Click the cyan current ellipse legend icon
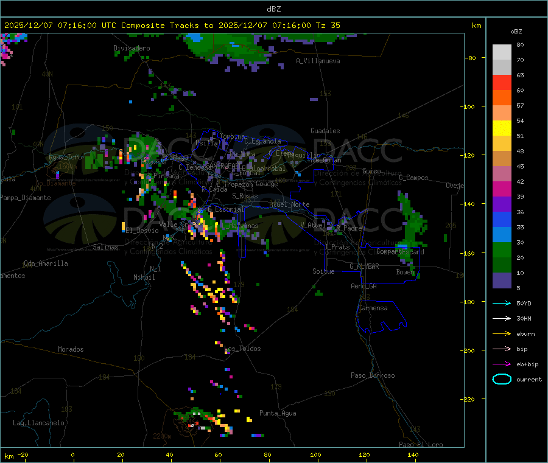 click(502, 379)
